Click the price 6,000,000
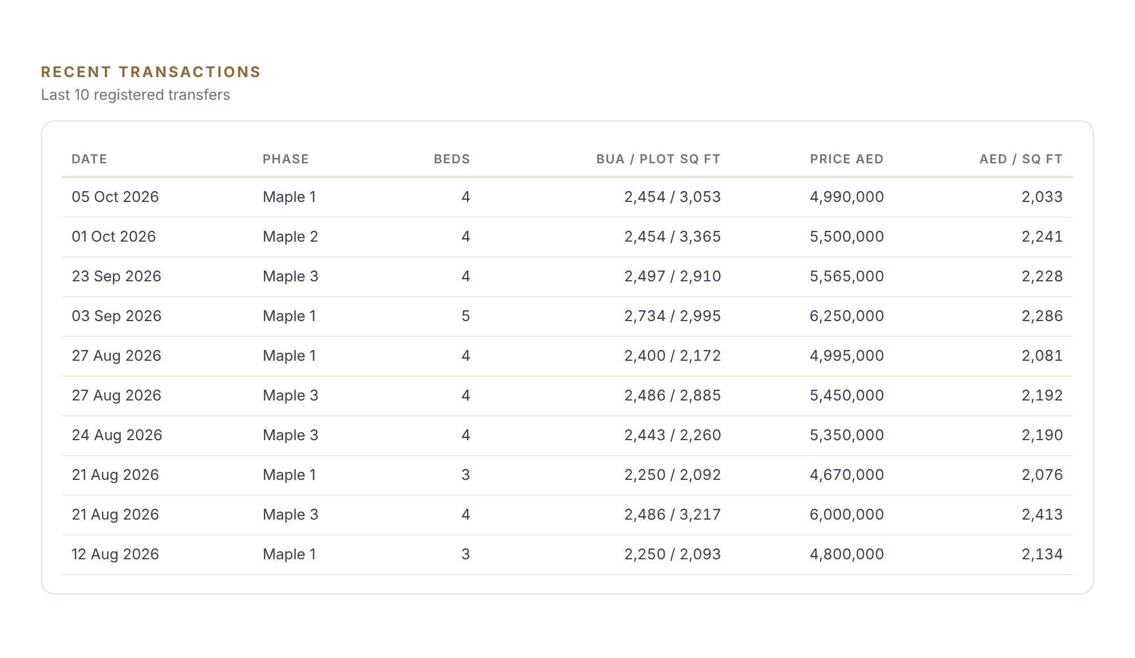 (847, 514)
